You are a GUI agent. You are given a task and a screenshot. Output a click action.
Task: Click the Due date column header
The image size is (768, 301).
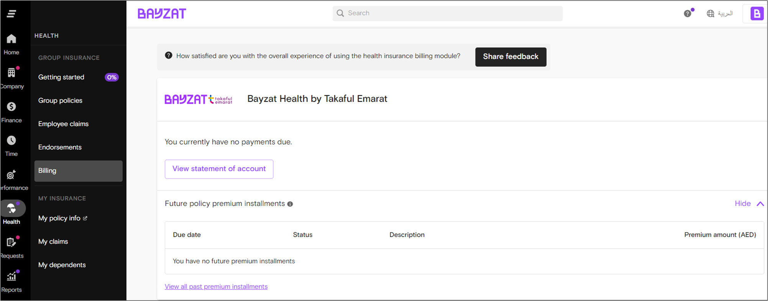click(x=187, y=235)
